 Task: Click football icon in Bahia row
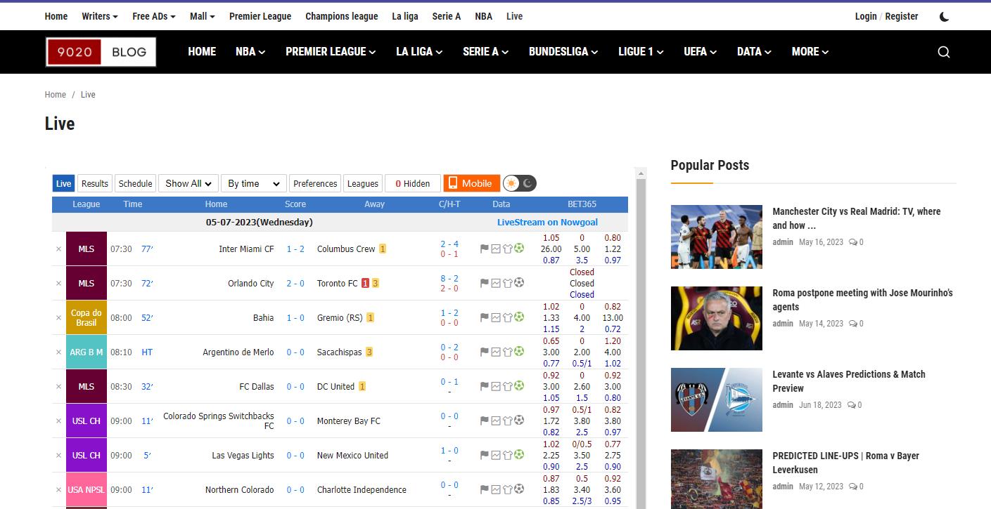(519, 317)
